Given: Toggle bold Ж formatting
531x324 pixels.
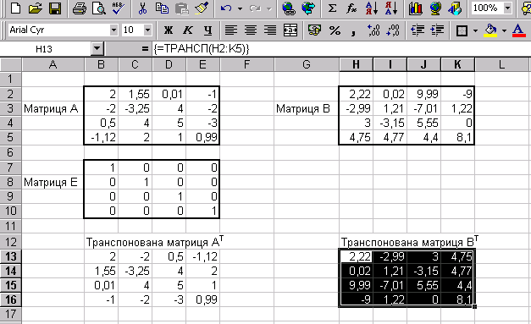Looking at the screenshot, I should click(169, 30).
